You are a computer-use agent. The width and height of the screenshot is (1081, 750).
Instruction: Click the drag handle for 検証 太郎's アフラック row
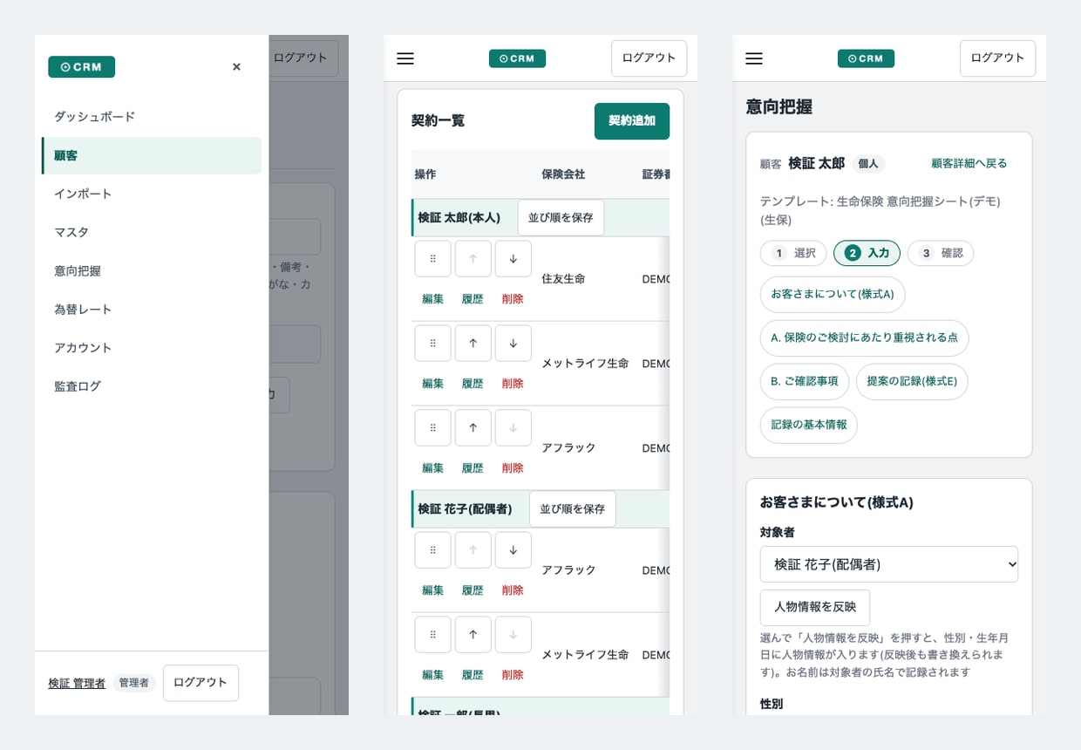pyautogui.click(x=432, y=428)
